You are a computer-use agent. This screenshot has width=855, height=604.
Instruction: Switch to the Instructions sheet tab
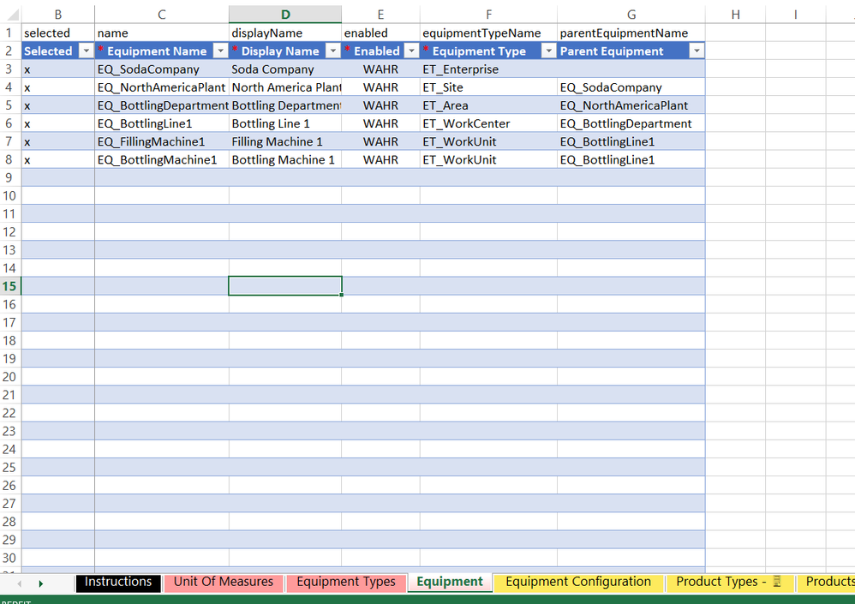coord(118,582)
